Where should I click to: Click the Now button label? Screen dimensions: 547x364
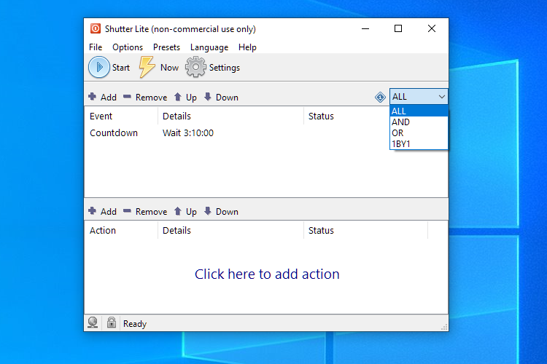(169, 68)
